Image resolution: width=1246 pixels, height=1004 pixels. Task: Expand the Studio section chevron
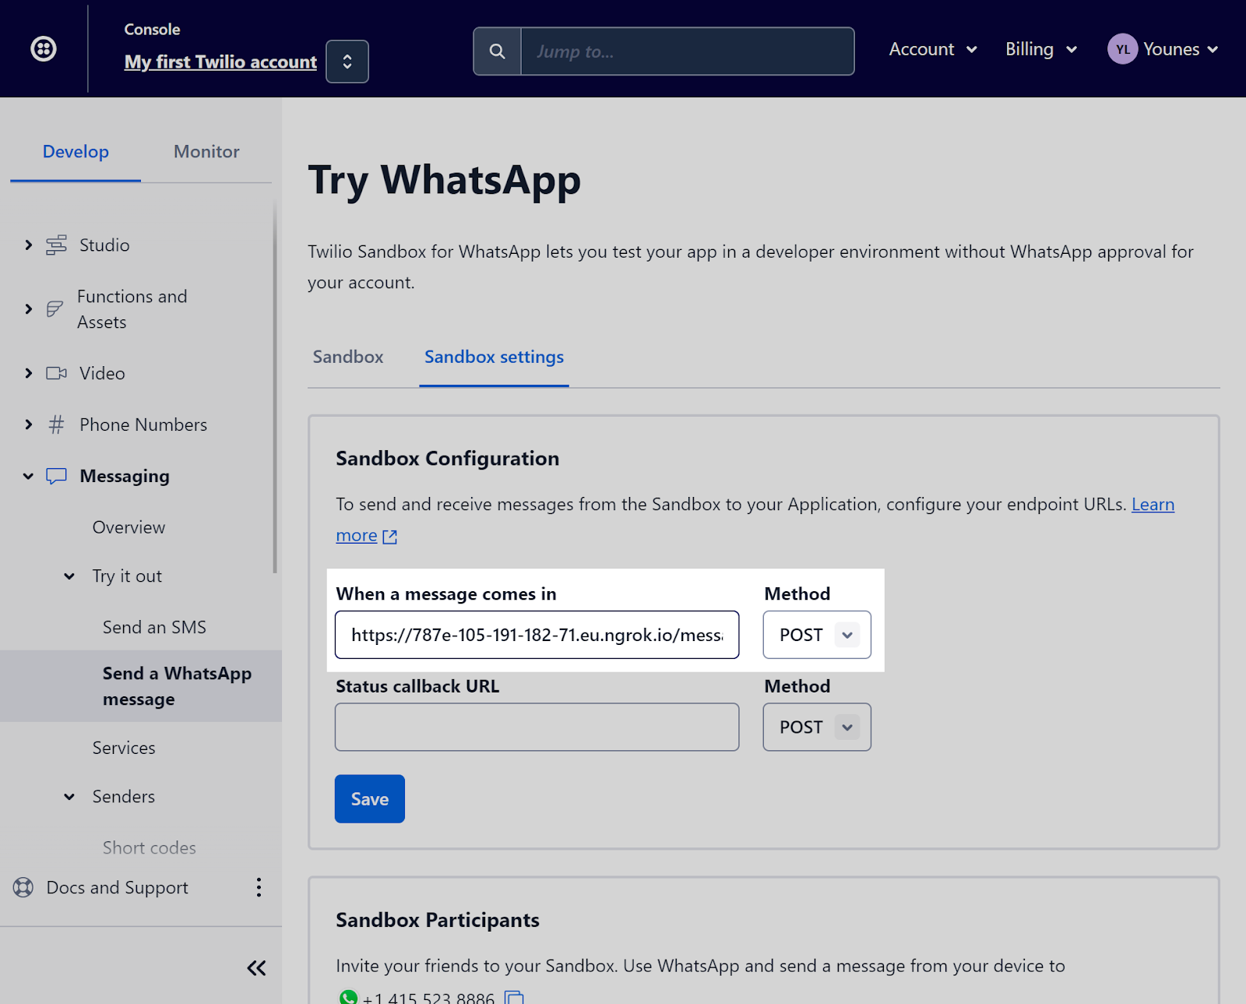tap(29, 245)
